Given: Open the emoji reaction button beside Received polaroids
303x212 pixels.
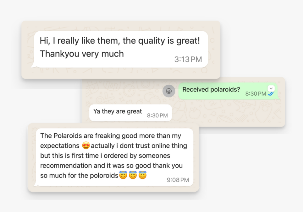Looking at the screenshot, I should (x=169, y=91).
